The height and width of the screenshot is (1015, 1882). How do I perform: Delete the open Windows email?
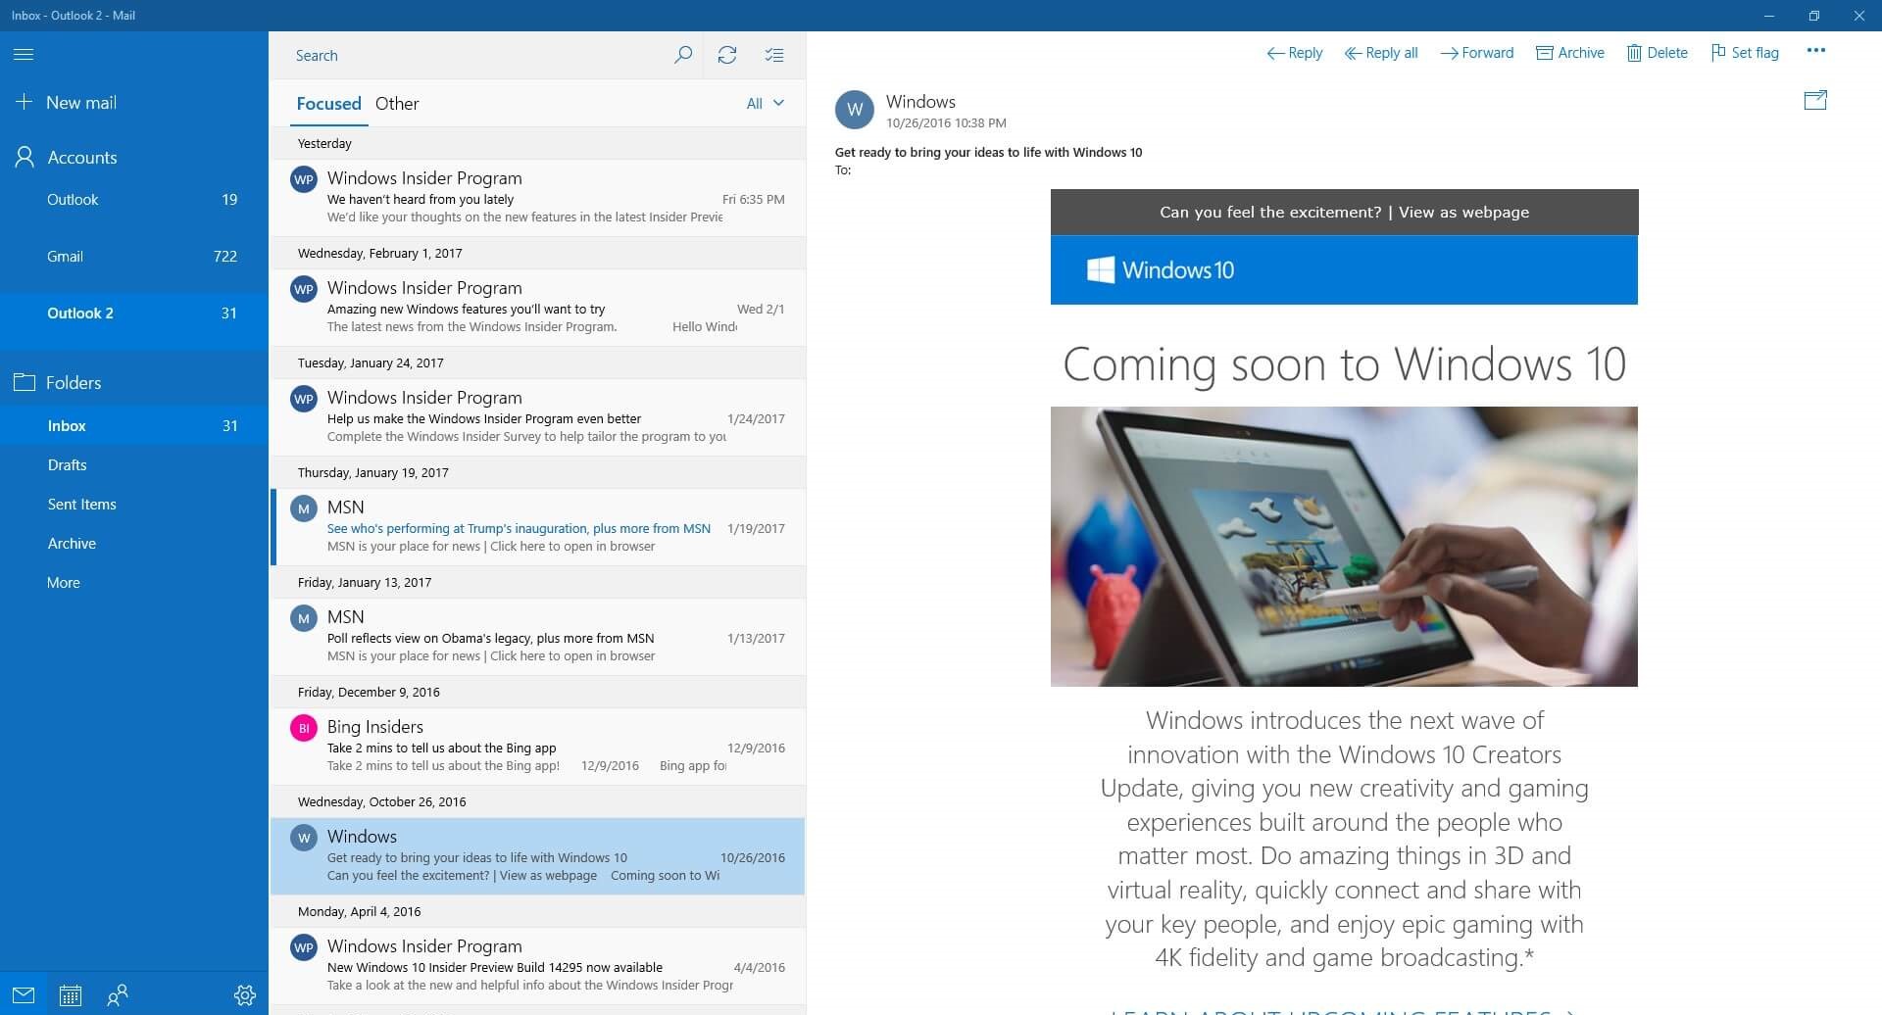[1658, 53]
